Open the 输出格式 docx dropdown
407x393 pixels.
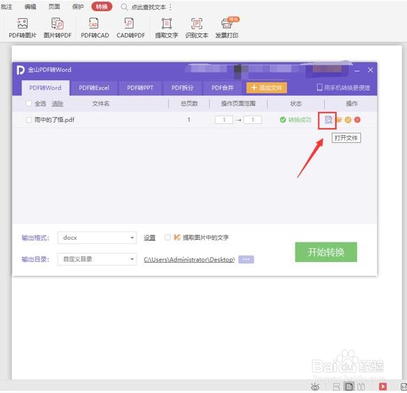pyautogui.click(x=97, y=238)
